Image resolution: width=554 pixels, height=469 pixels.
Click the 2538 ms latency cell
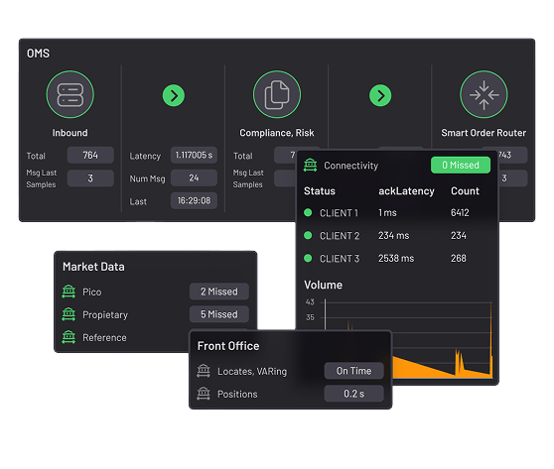396,259
